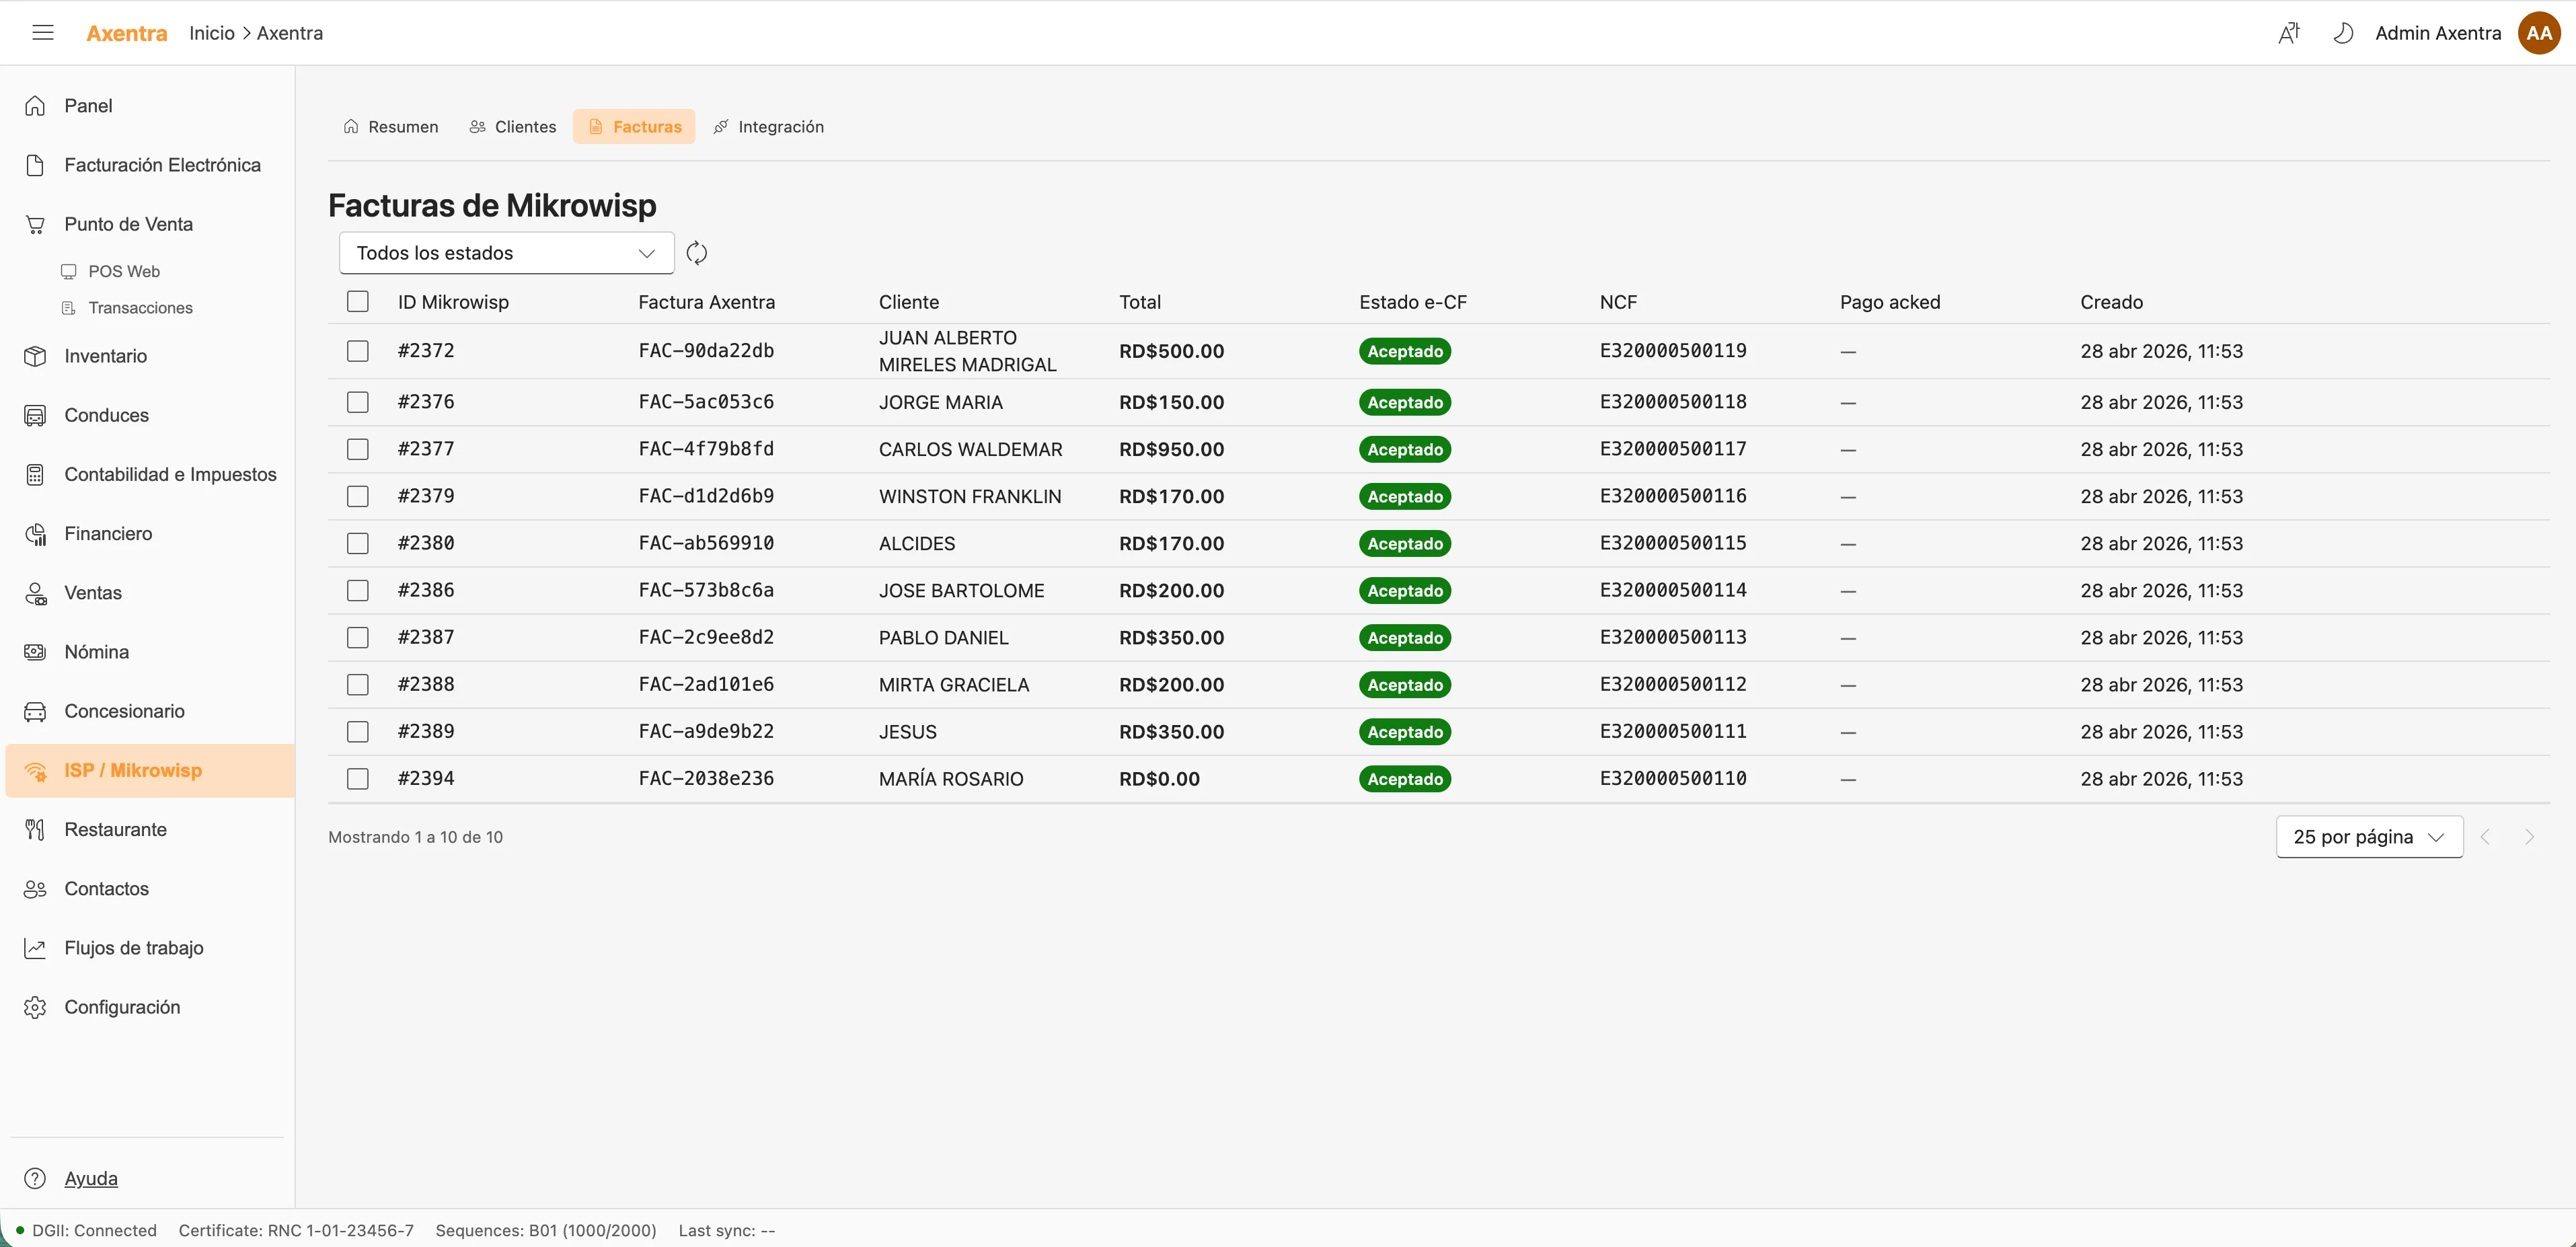The width and height of the screenshot is (2576, 1247).
Task: Click client name WINSTON FRANKLIN
Action: [x=970, y=496]
